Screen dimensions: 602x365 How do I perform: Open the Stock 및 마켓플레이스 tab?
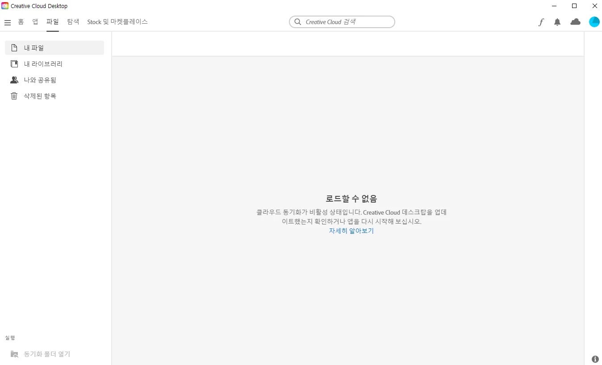[x=117, y=21]
